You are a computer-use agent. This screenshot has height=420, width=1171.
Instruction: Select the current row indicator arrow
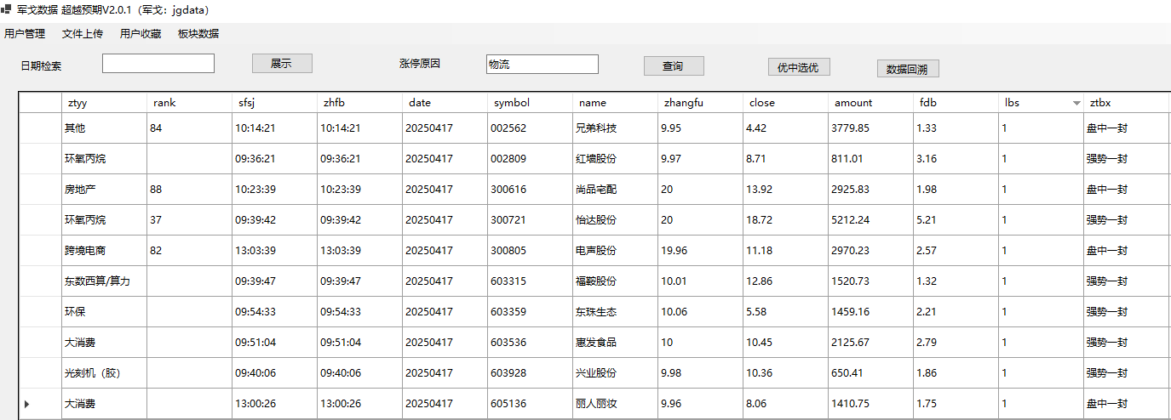[x=26, y=404]
